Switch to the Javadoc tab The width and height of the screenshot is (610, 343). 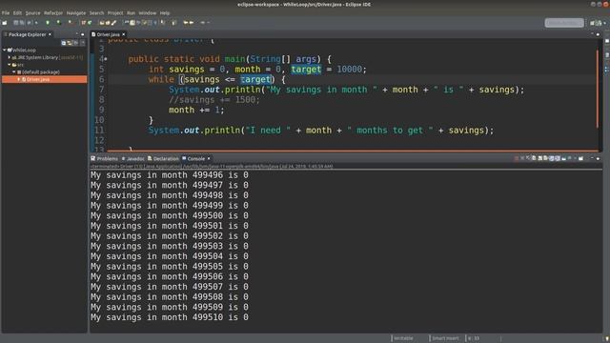(x=133, y=159)
